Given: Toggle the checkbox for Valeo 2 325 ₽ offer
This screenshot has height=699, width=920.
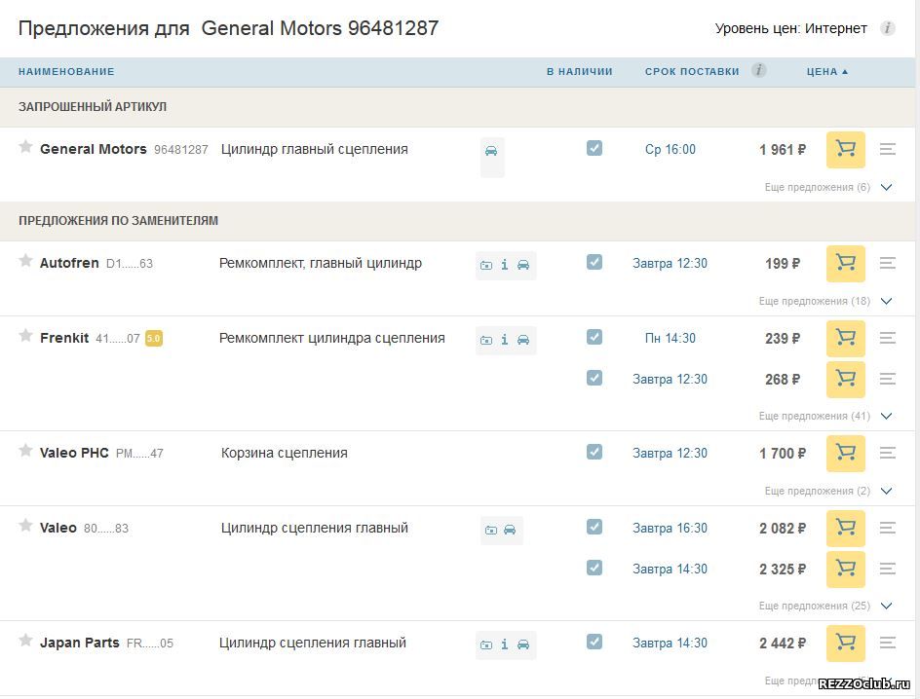Looking at the screenshot, I should click(x=594, y=568).
